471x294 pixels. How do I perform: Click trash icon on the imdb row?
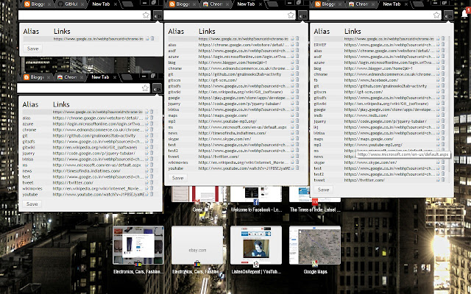(443, 115)
